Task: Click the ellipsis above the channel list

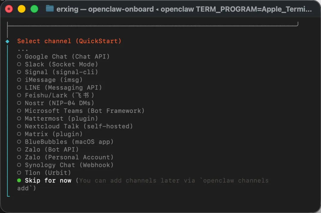Action: pyautogui.click(x=23, y=50)
